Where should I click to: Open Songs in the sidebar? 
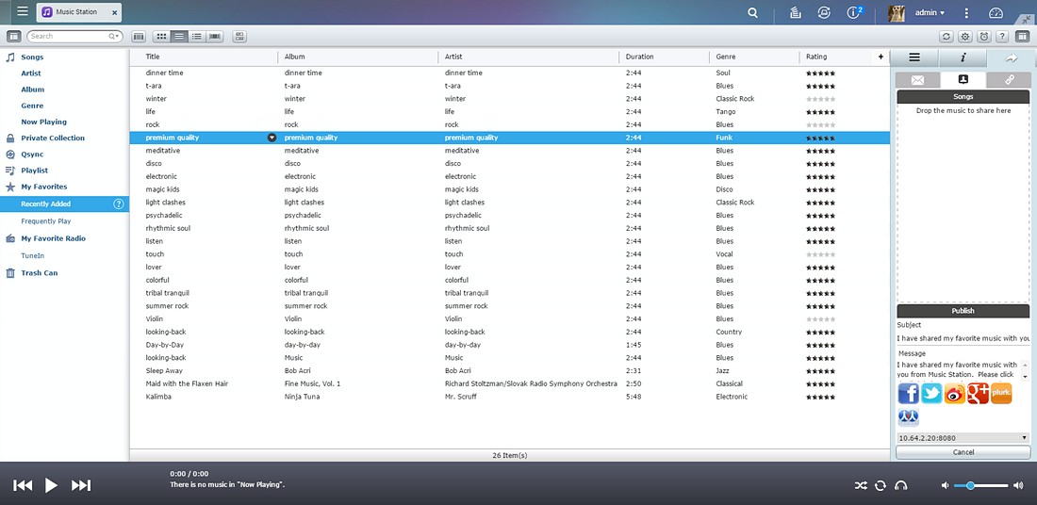point(32,57)
